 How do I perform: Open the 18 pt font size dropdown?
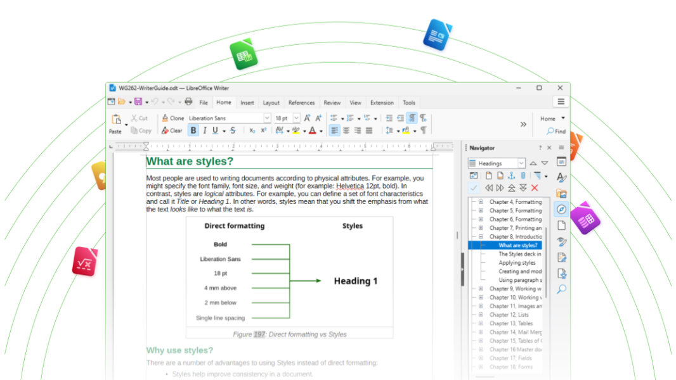[x=297, y=118]
